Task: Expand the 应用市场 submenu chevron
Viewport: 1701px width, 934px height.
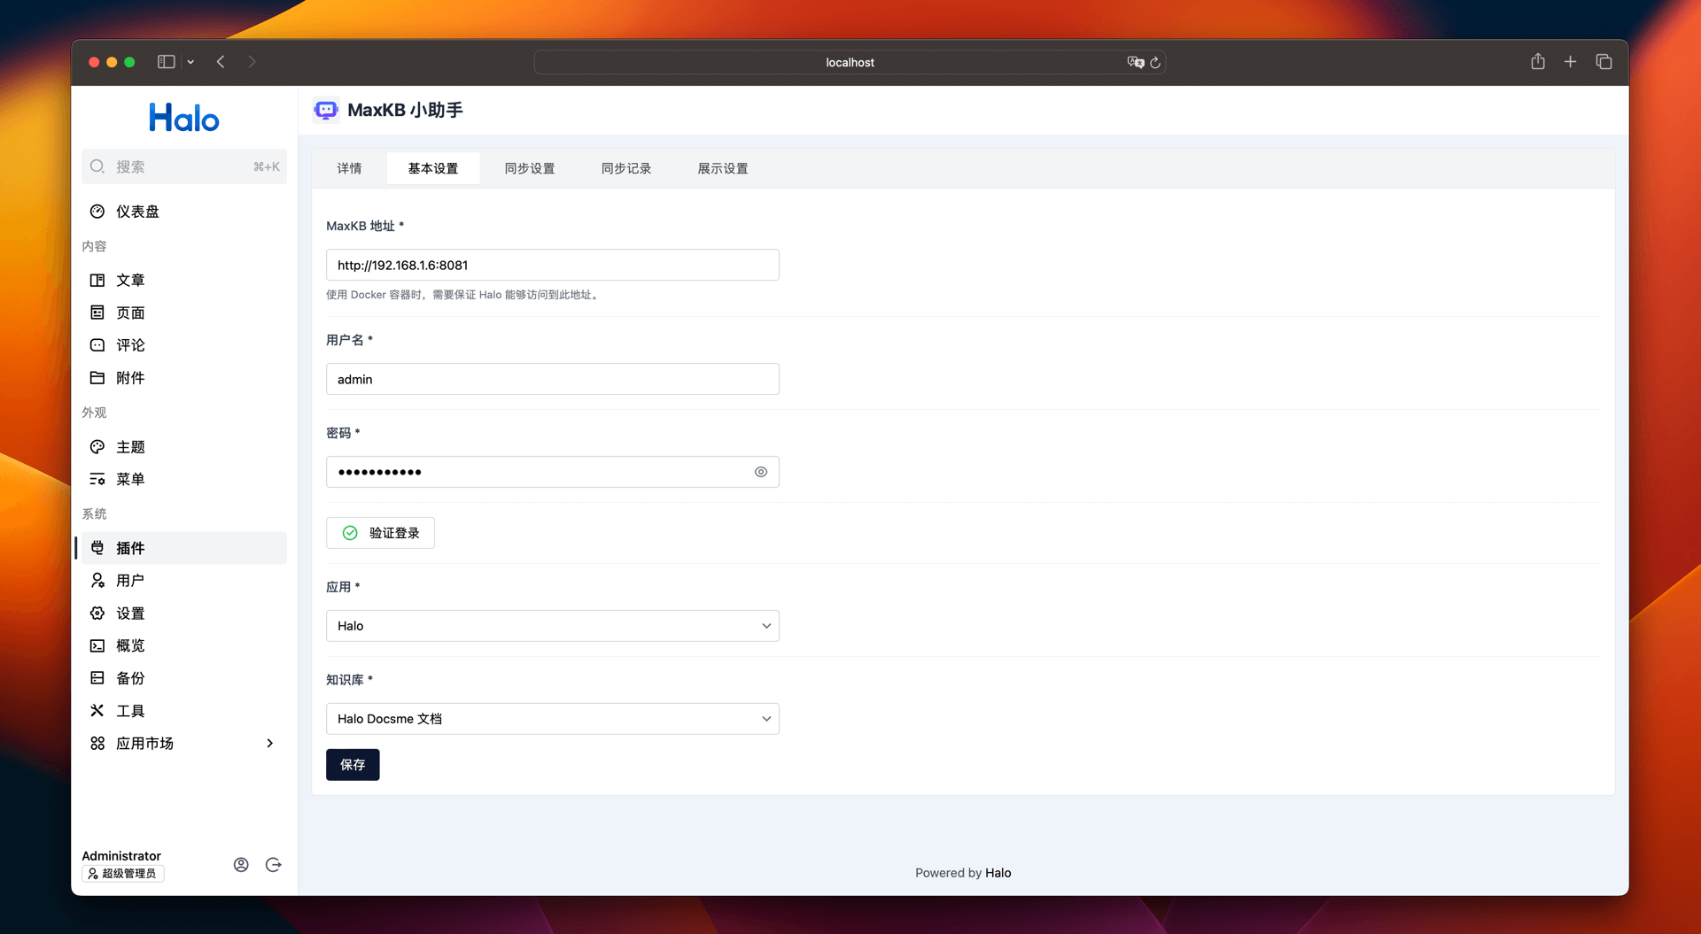Action: tap(270, 744)
